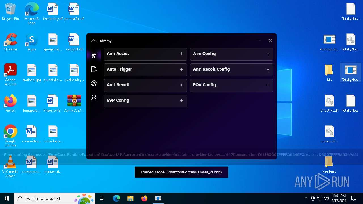
Task: Select the CCleaner desktop shortcut
Action: click(x=10, y=42)
